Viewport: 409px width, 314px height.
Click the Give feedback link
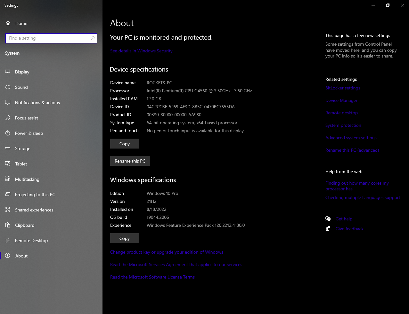(350, 229)
